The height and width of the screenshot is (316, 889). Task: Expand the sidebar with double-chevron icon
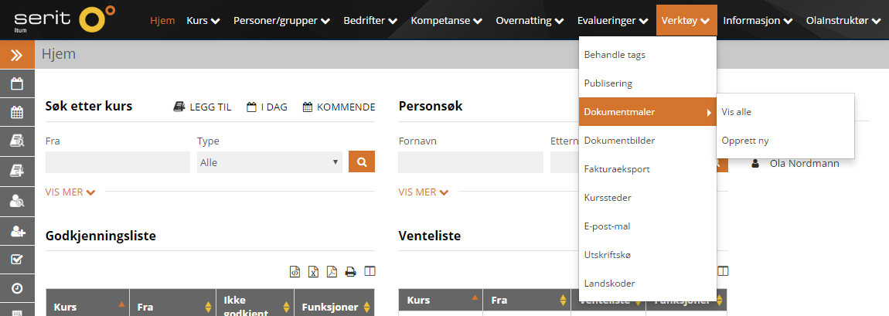(17, 55)
